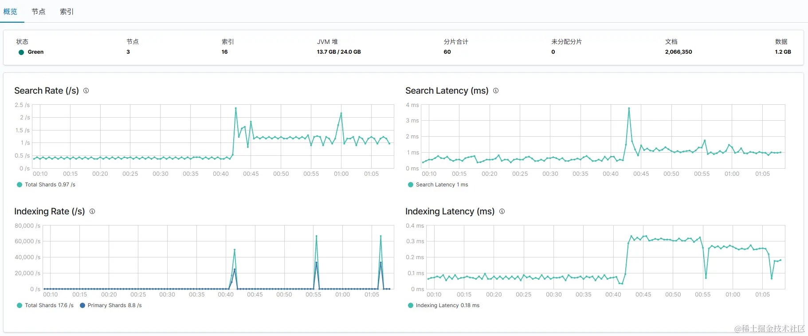Image resolution: width=808 pixels, height=336 pixels.
Task: Open info icon next to Search Rate
Action: coord(86,91)
